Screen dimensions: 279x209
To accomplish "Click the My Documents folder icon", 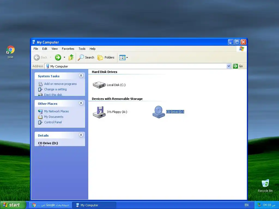I will [40, 117].
